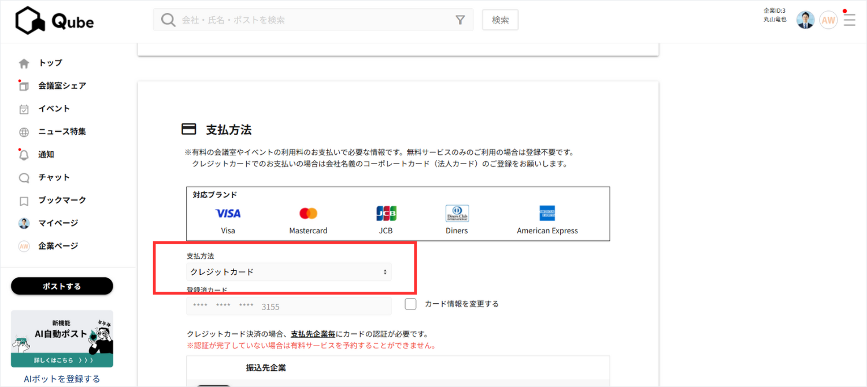
Task: Click the globe icon for ニュース特集
Action: pyautogui.click(x=24, y=132)
